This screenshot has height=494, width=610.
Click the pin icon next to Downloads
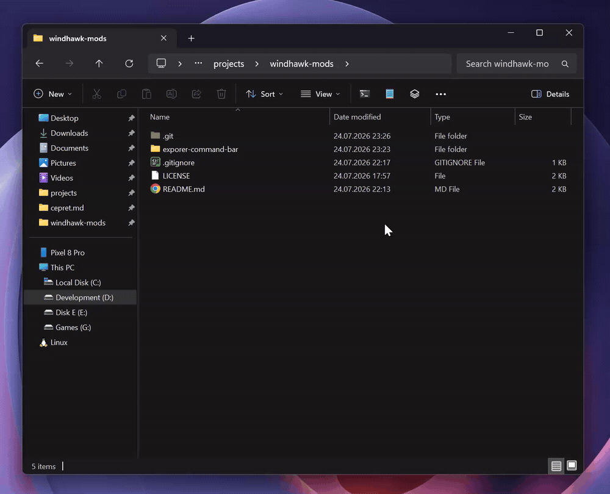[132, 133]
